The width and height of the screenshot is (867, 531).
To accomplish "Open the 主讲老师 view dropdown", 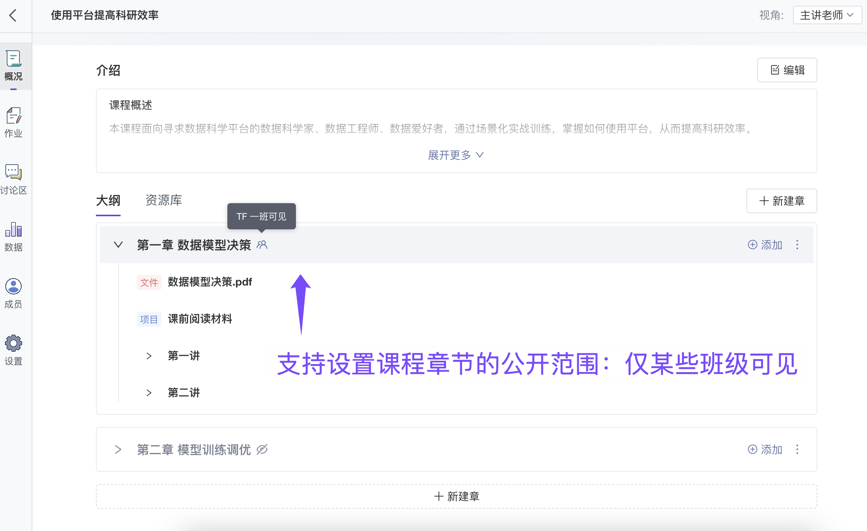I will (x=827, y=15).
